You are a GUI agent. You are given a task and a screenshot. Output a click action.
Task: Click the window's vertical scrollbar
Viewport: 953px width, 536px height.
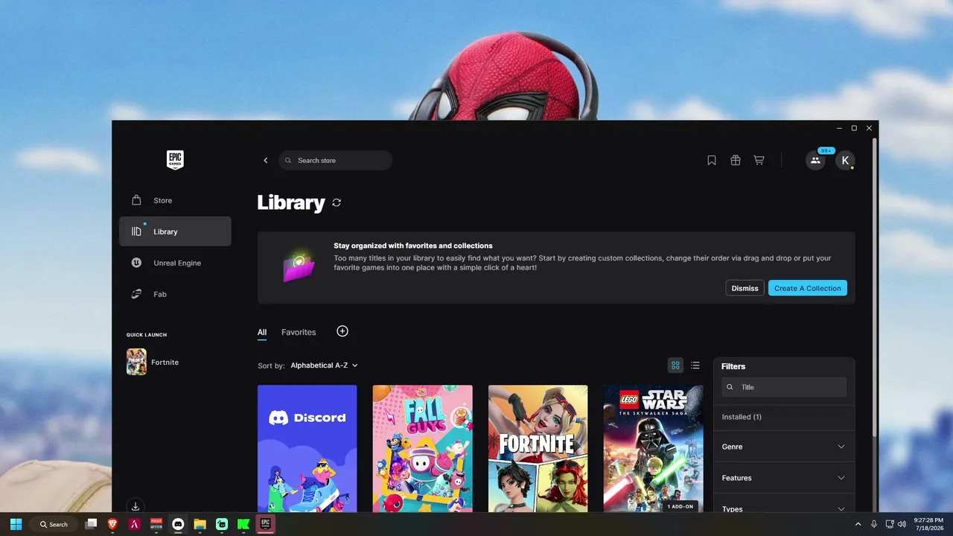coord(874,287)
